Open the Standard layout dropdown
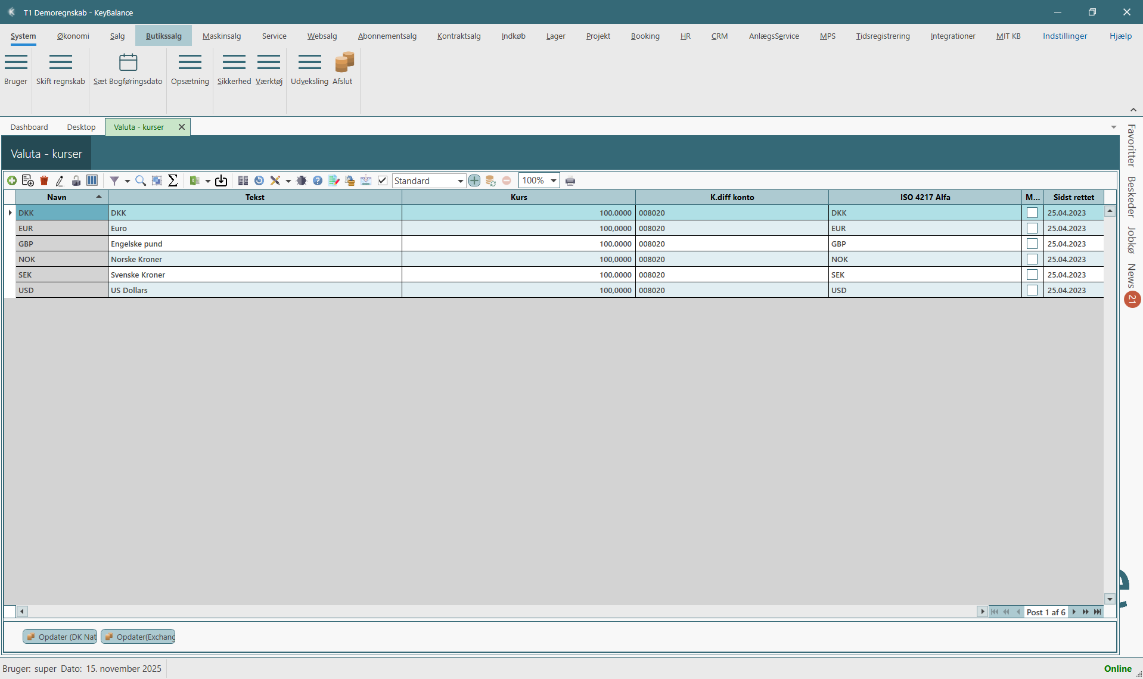The image size is (1143, 679). 460,181
